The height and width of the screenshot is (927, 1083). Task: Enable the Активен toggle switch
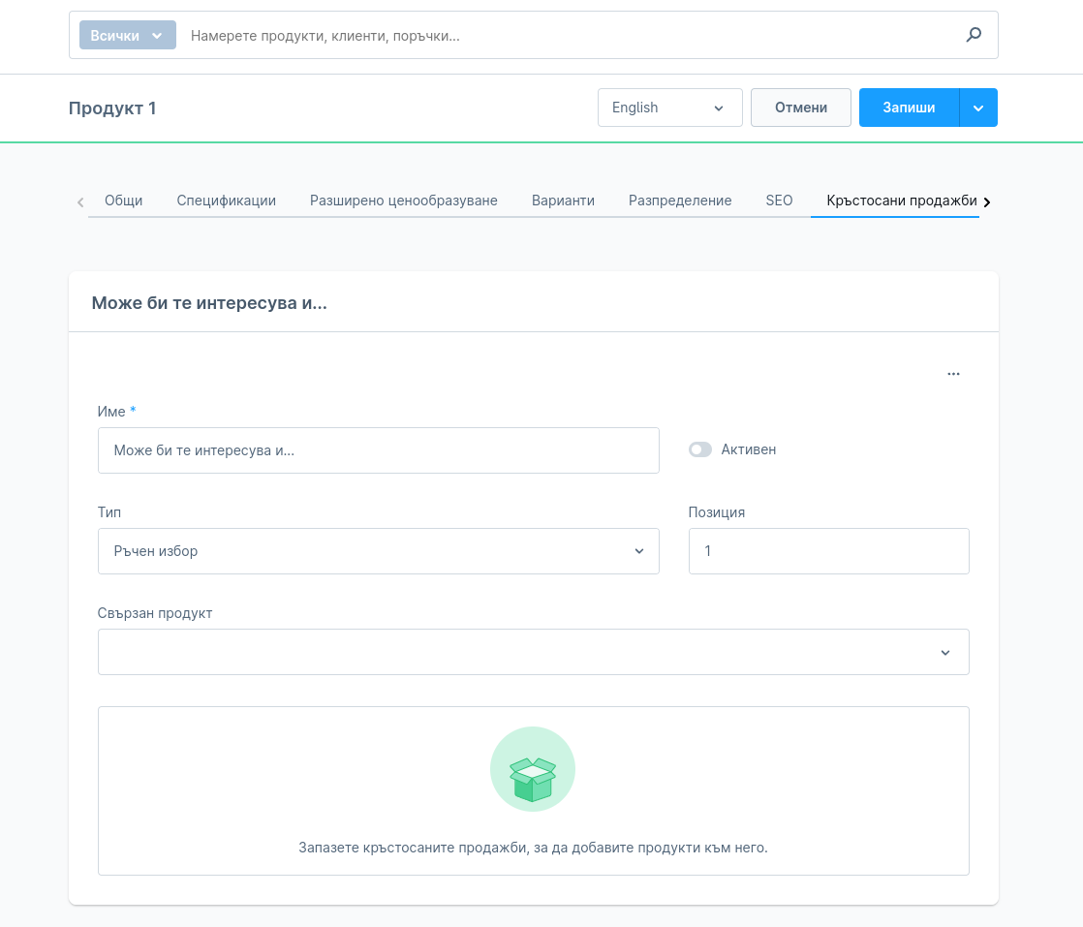tap(699, 449)
